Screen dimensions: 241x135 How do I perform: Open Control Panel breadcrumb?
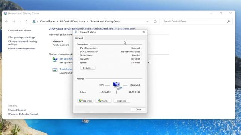[x=47, y=21]
